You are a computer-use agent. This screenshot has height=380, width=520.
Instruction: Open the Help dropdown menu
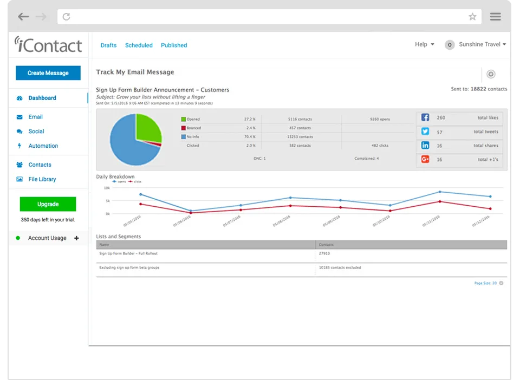click(x=425, y=44)
